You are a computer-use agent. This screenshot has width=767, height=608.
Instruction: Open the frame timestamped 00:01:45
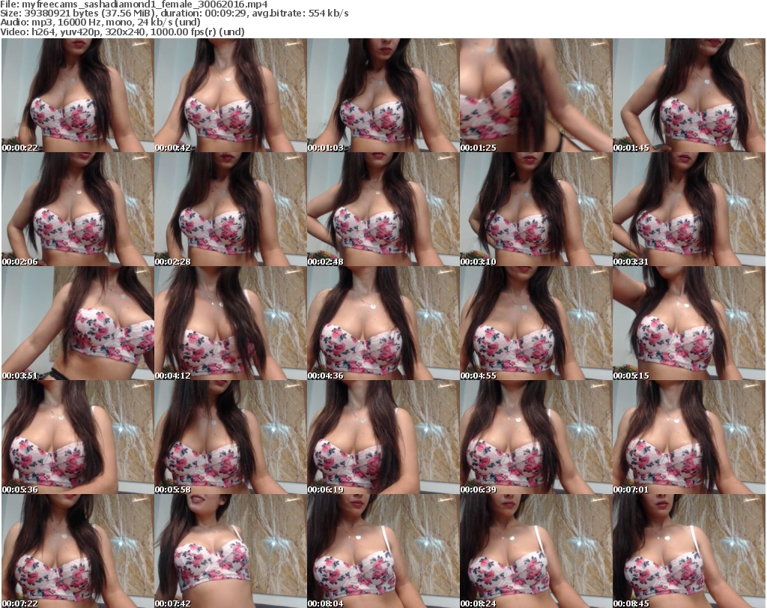click(689, 95)
